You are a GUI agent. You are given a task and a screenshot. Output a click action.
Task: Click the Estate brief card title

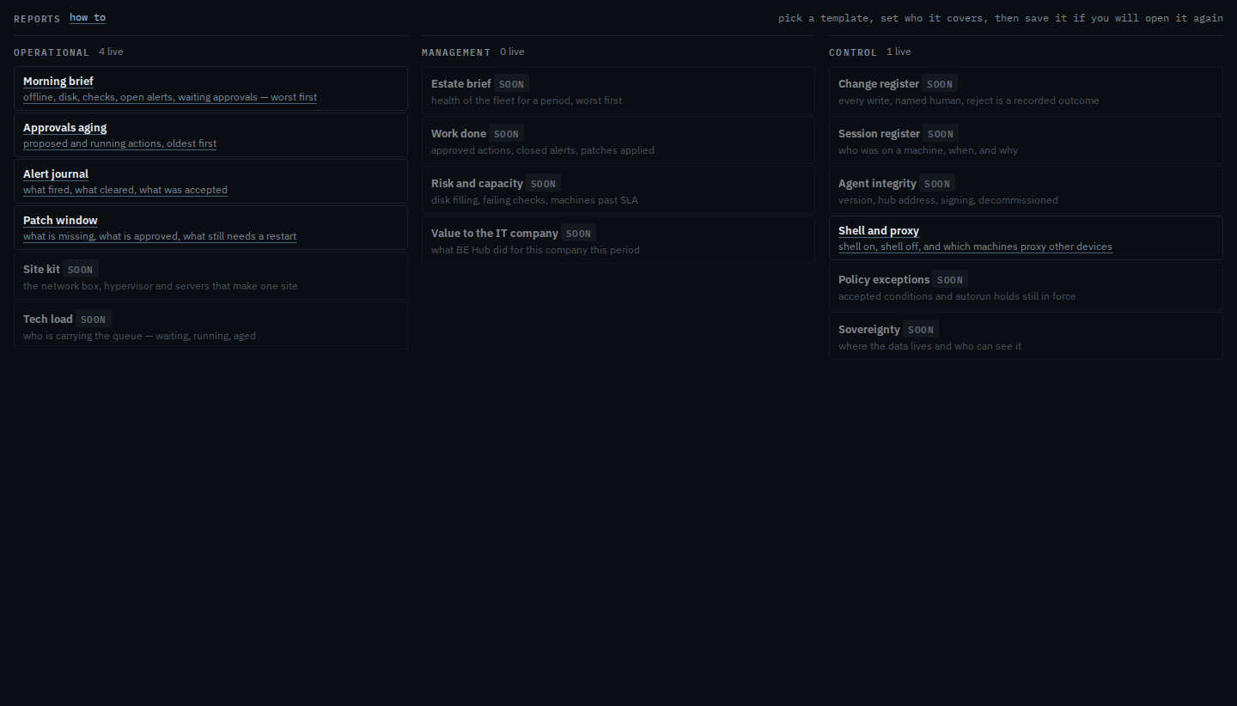tap(461, 83)
